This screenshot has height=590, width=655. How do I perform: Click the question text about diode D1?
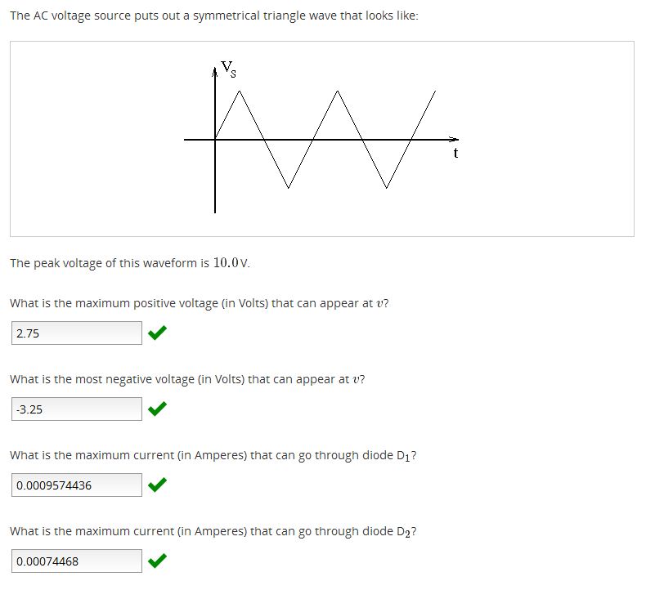coord(213,456)
